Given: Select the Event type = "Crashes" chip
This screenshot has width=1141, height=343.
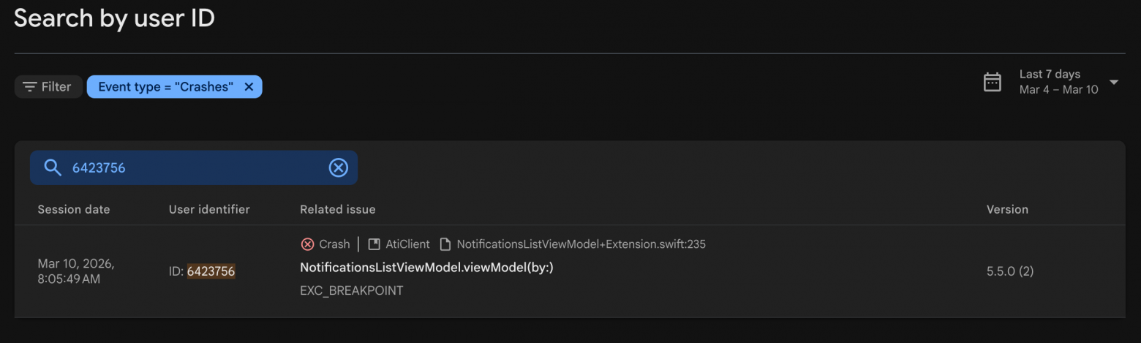Looking at the screenshot, I should click(165, 87).
